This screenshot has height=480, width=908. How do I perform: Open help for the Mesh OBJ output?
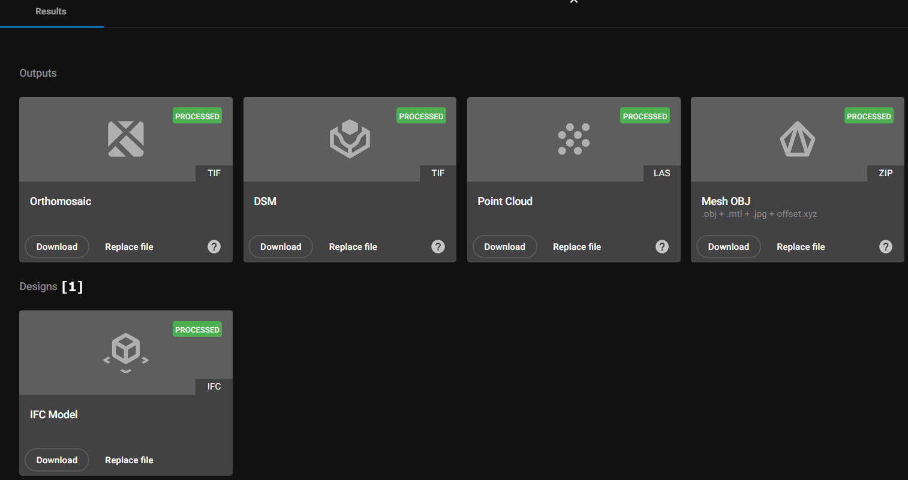[x=886, y=247]
